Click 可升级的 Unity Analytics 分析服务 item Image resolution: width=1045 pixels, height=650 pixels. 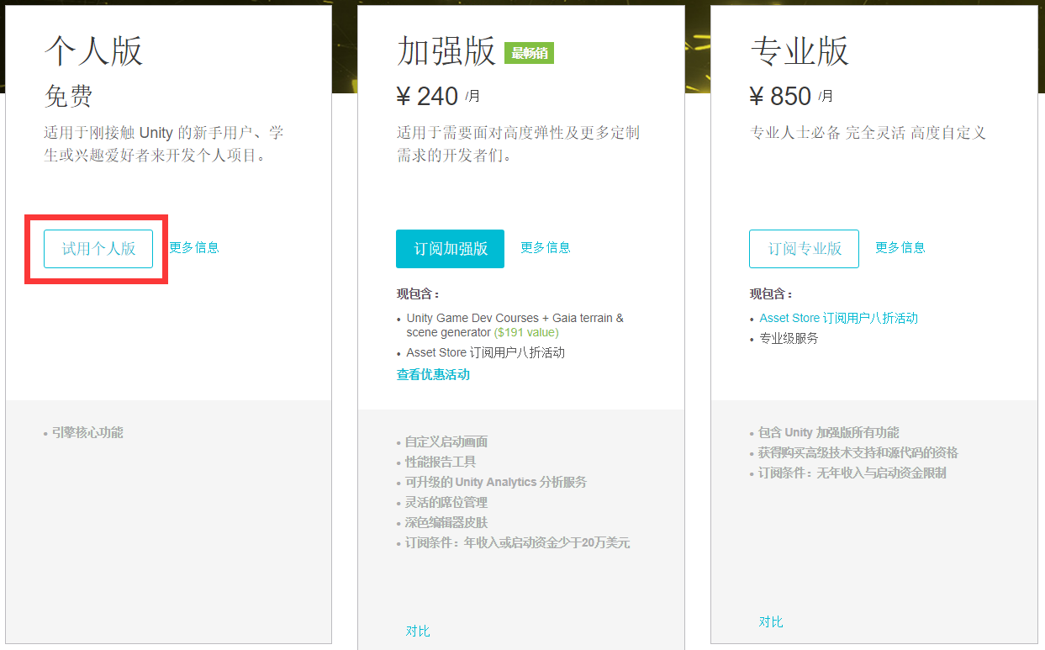(x=495, y=483)
